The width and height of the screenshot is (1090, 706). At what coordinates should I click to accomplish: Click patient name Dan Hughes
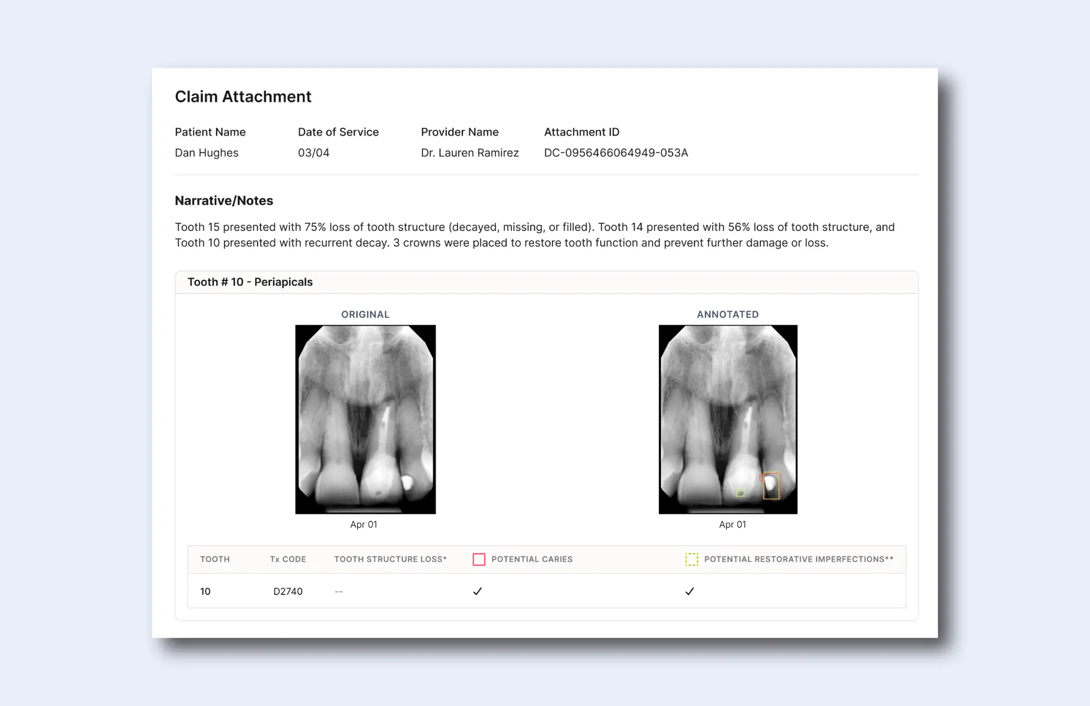[x=207, y=153]
